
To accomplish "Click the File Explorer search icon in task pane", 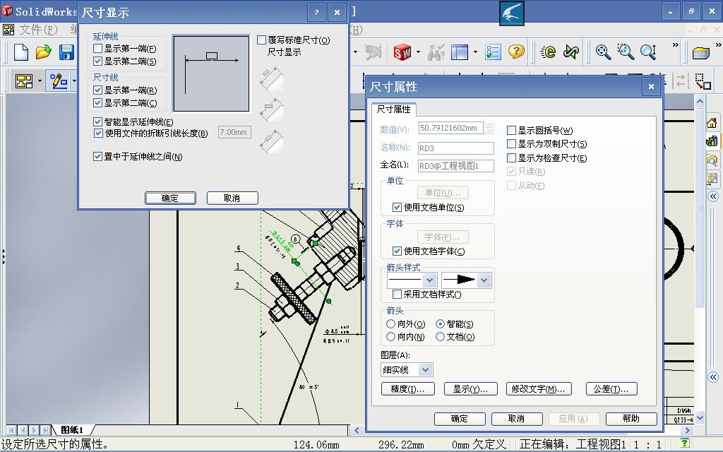I will point(712,160).
